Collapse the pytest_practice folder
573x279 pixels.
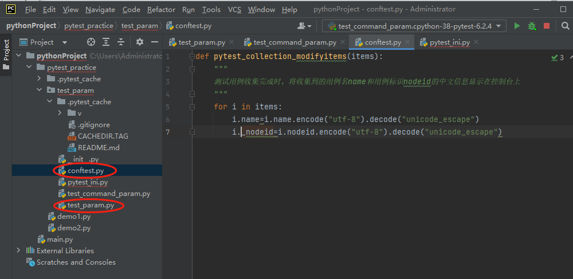[29, 68]
